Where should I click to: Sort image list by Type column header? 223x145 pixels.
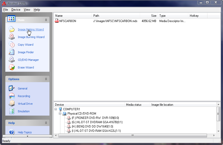pyautogui.click(x=173, y=16)
